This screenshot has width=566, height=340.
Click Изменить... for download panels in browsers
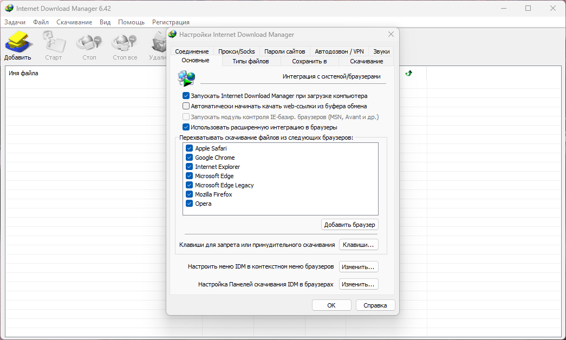pyautogui.click(x=359, y=284)
